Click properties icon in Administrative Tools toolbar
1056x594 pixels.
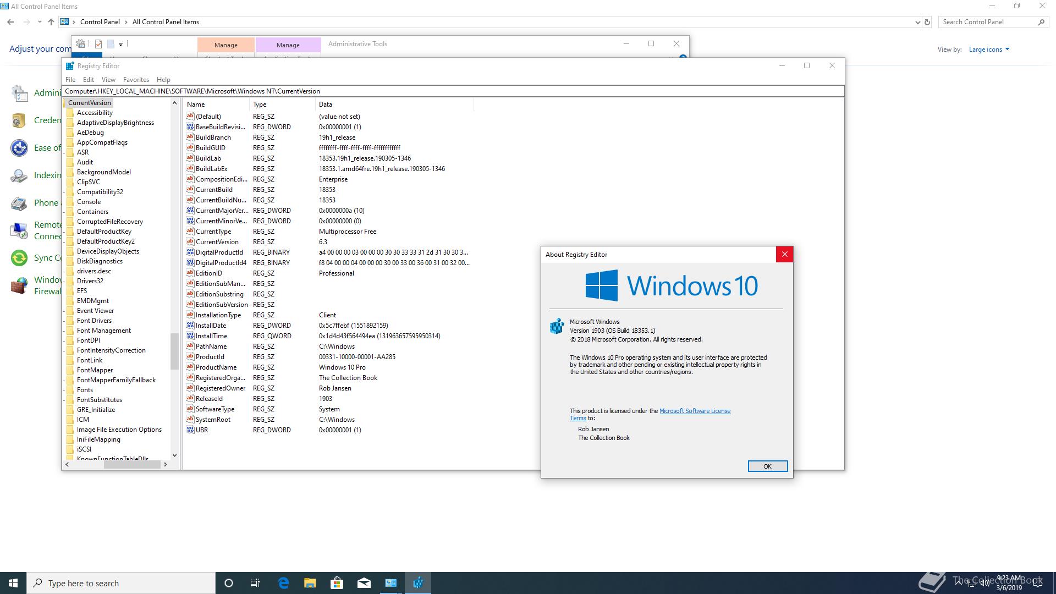tap(98, 44)
